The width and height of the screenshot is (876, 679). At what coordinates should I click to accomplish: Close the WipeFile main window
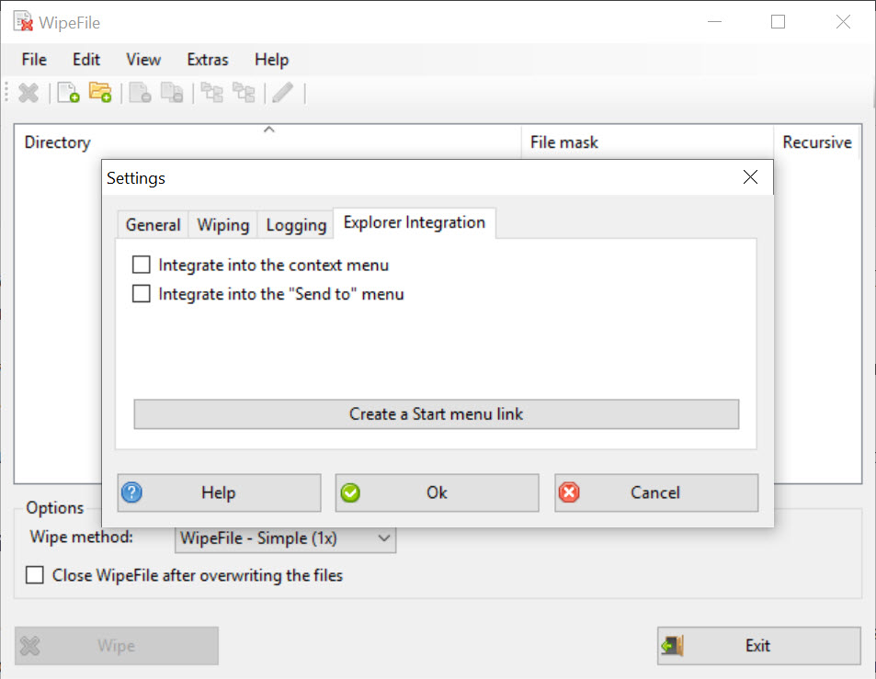click(843, 22)
